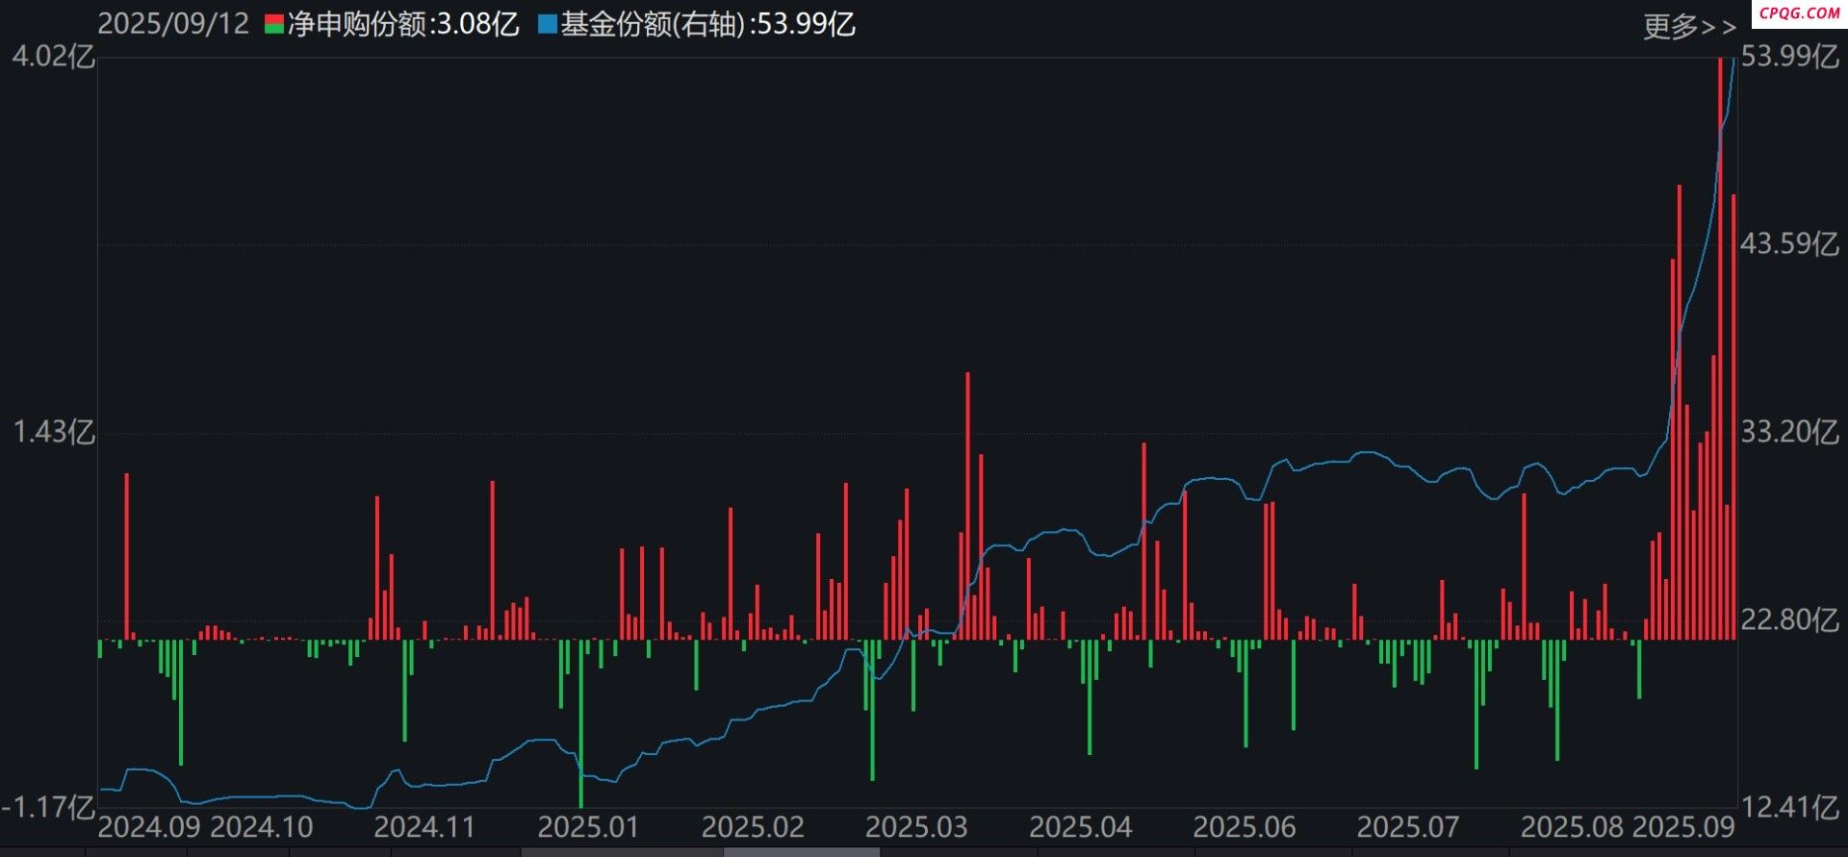Screen dimensions: 1848x857
Task: Click the 2025.01 x-axis label
Action: pyautogui.click(x=588, y=827)
